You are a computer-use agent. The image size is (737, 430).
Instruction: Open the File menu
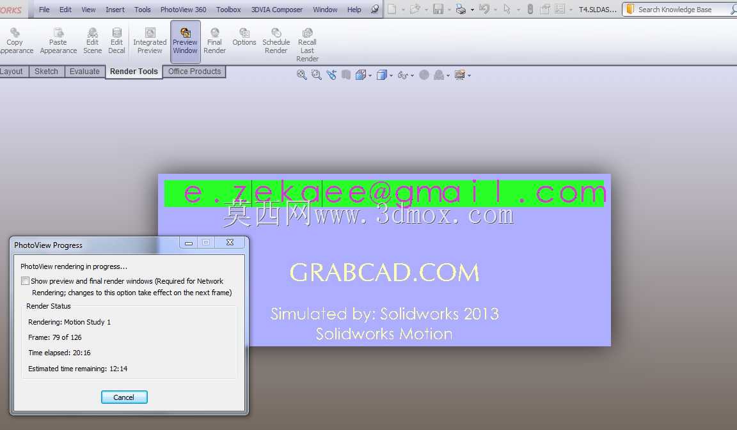click(x=44, y=10)
